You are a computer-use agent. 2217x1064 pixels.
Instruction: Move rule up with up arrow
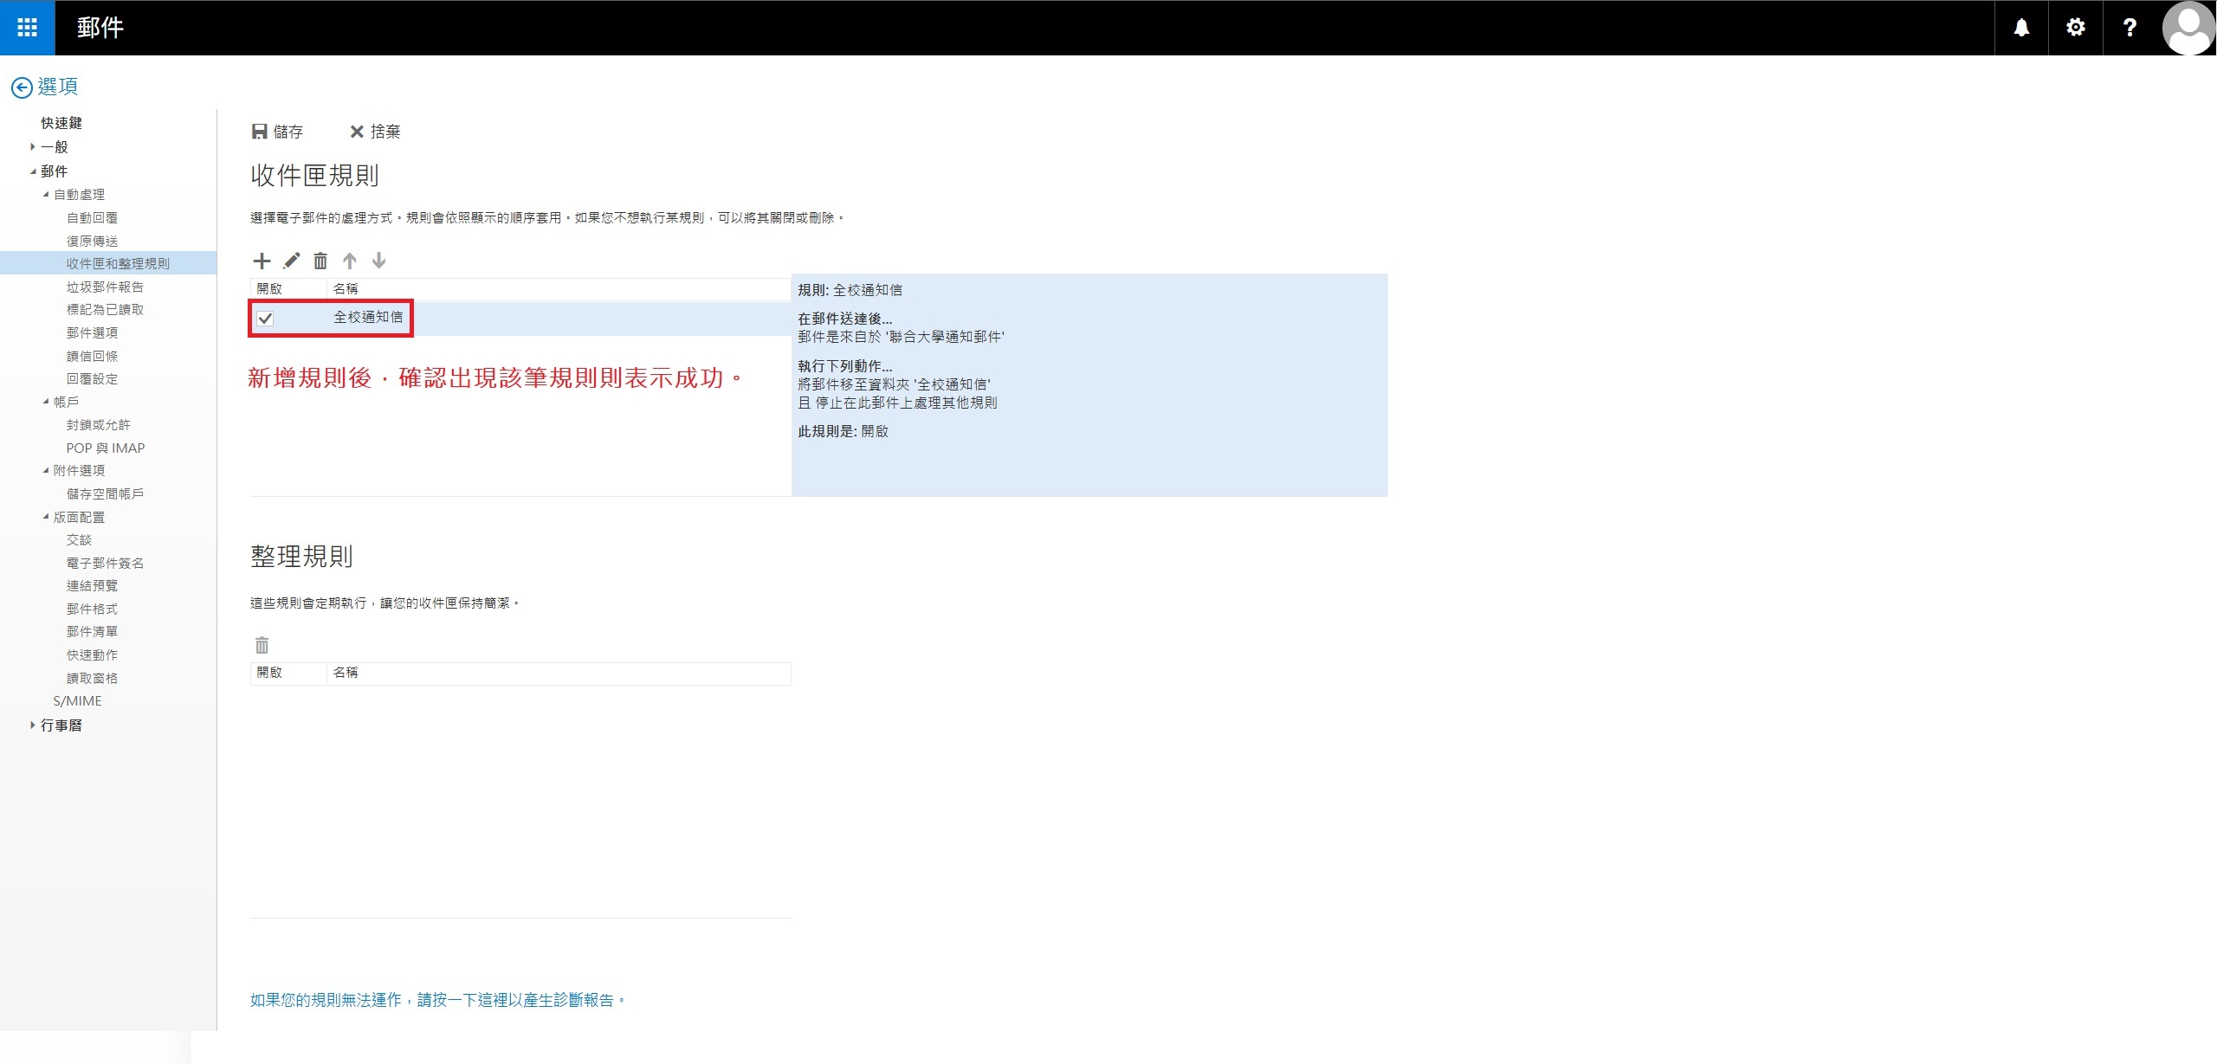tap(350, 261)
